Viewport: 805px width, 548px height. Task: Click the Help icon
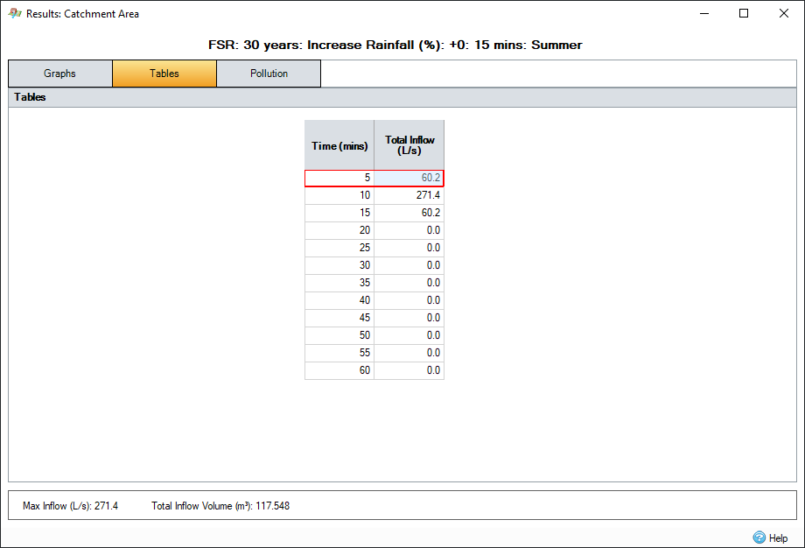click(x=759, y=537)
